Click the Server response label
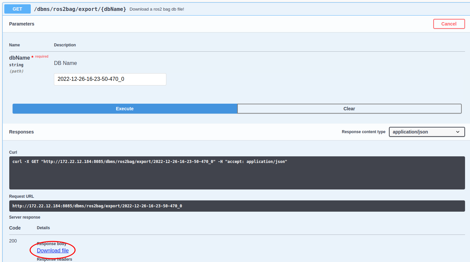This screenshot has width=470, height=262. [24, 217]
